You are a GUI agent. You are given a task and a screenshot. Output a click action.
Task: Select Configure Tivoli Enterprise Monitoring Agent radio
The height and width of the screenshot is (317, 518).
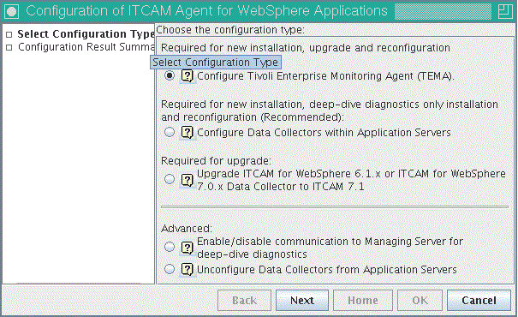[x=170, y=75]
